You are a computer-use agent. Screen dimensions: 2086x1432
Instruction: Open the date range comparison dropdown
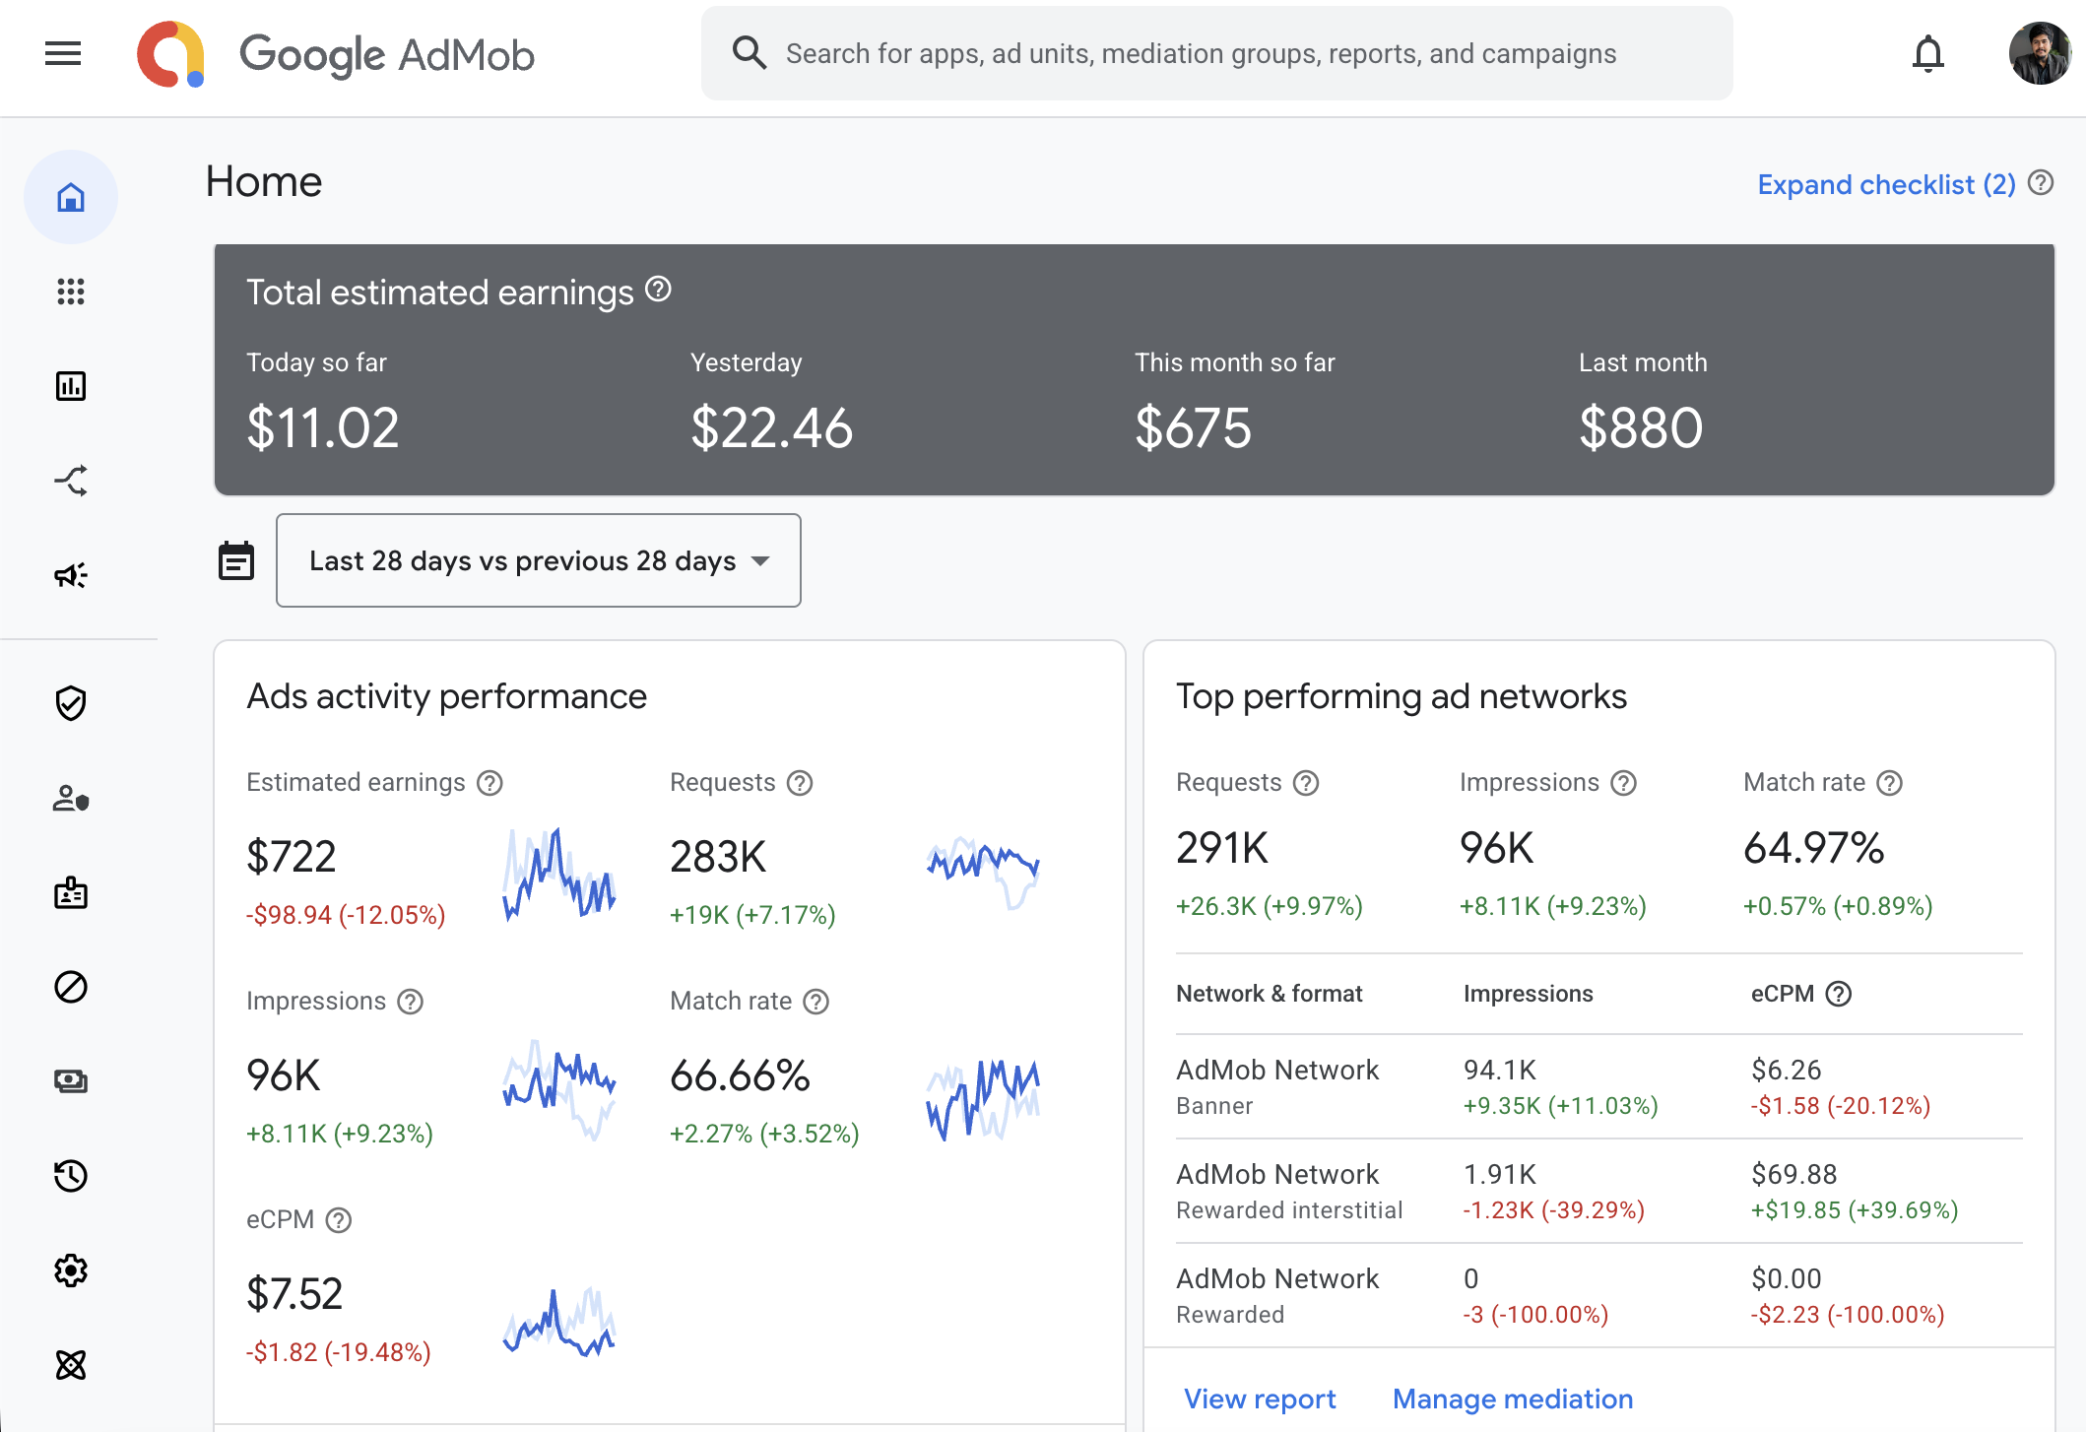click(538, 560)
